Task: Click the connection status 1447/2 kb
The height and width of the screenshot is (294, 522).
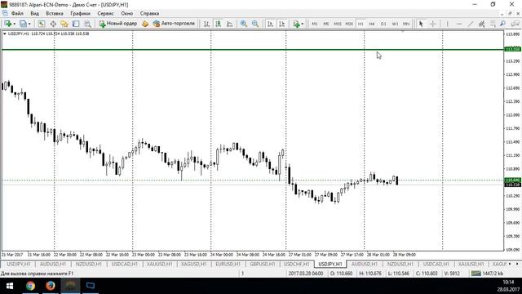Action: (488, 274)
